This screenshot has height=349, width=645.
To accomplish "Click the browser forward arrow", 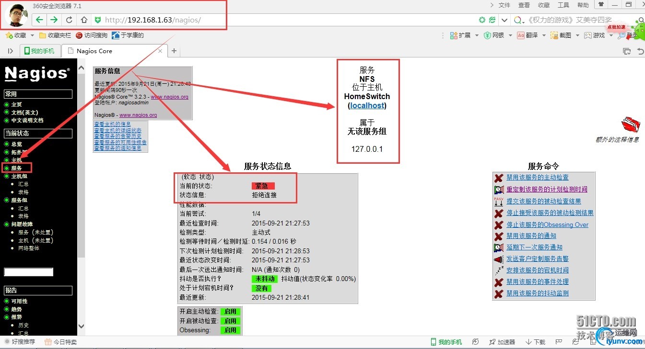I will [x=54, y=20].
